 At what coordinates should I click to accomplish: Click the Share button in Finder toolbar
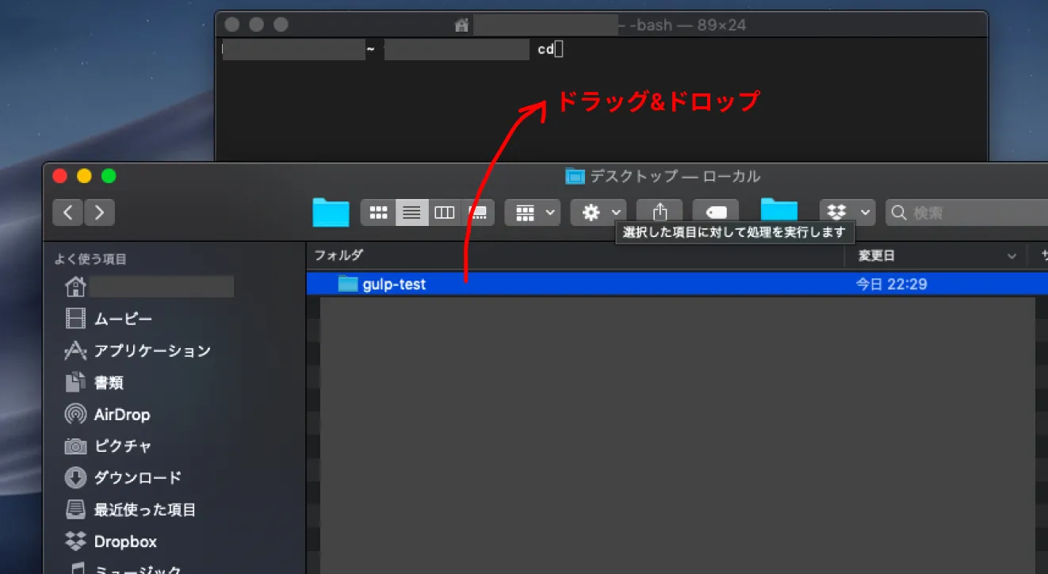click(660, 212)
